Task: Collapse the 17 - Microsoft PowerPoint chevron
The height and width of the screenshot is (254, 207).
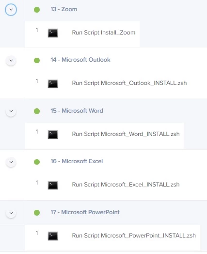Action: (x=11, y=213)
